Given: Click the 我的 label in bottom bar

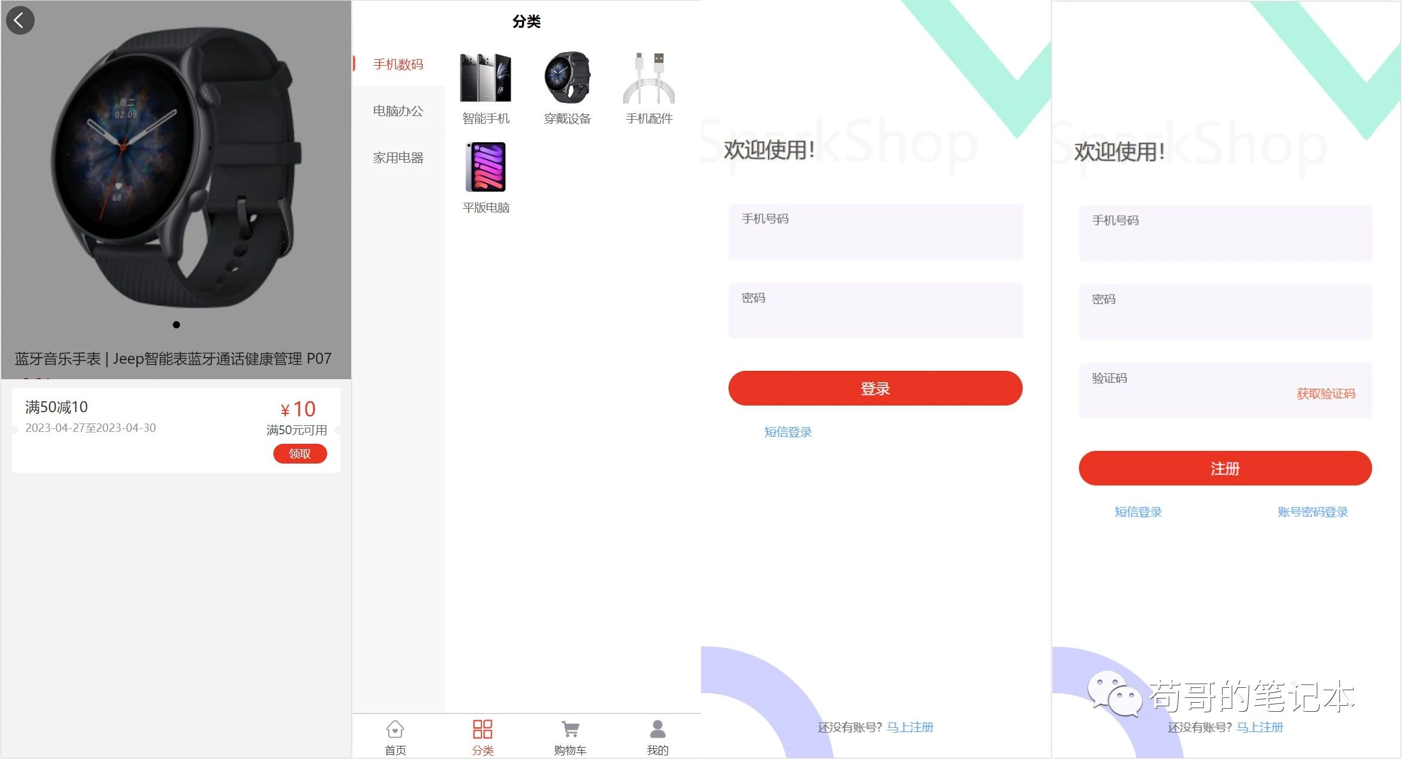Looking at the screenshot, I should (657, 750).
